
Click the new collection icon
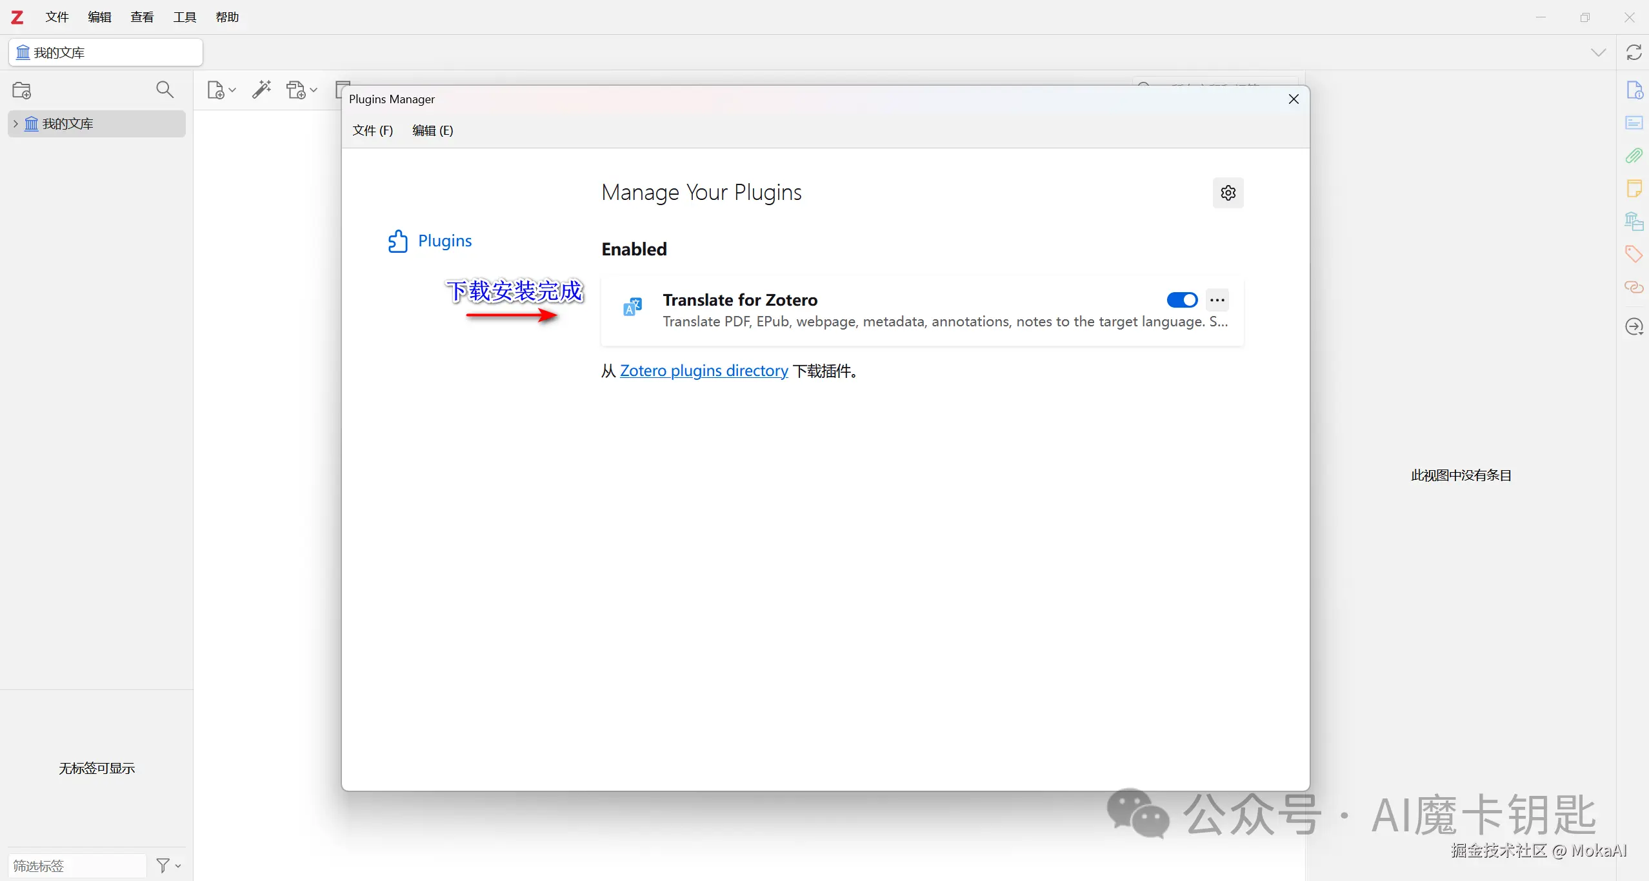[x=21, y=90]
